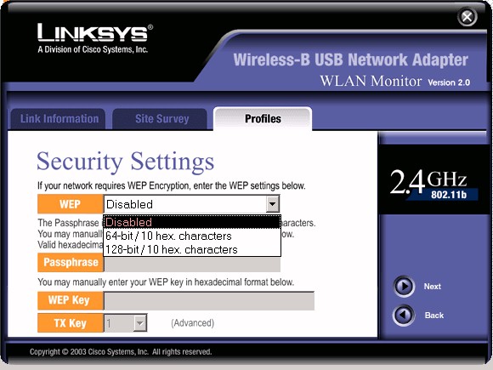Close the WLAN Monitor window
493x370 pixels.
pyautogui.click(x=467, y=17)
